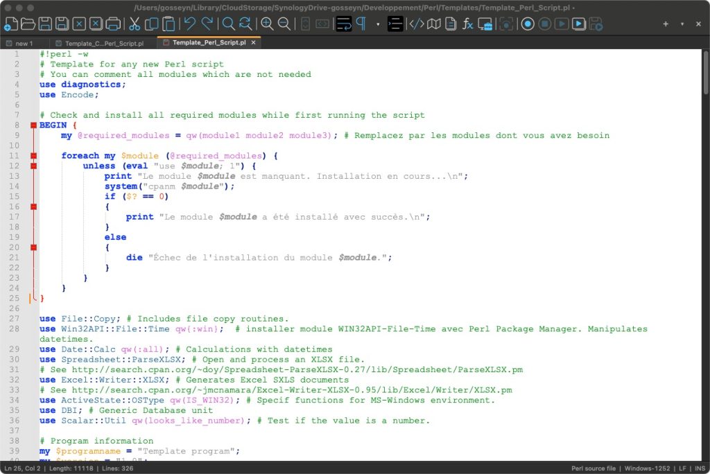710x474 pixels.
Task: Click the vertical scrollbar thumb
Action: coord(705,72)
